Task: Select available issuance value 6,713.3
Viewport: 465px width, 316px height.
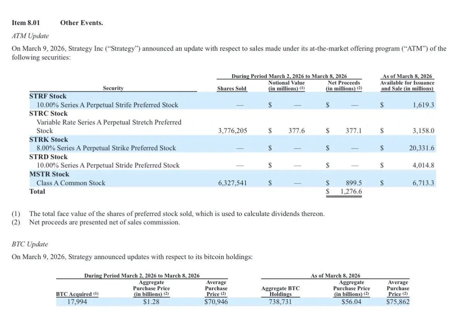Action: (424, 183)
